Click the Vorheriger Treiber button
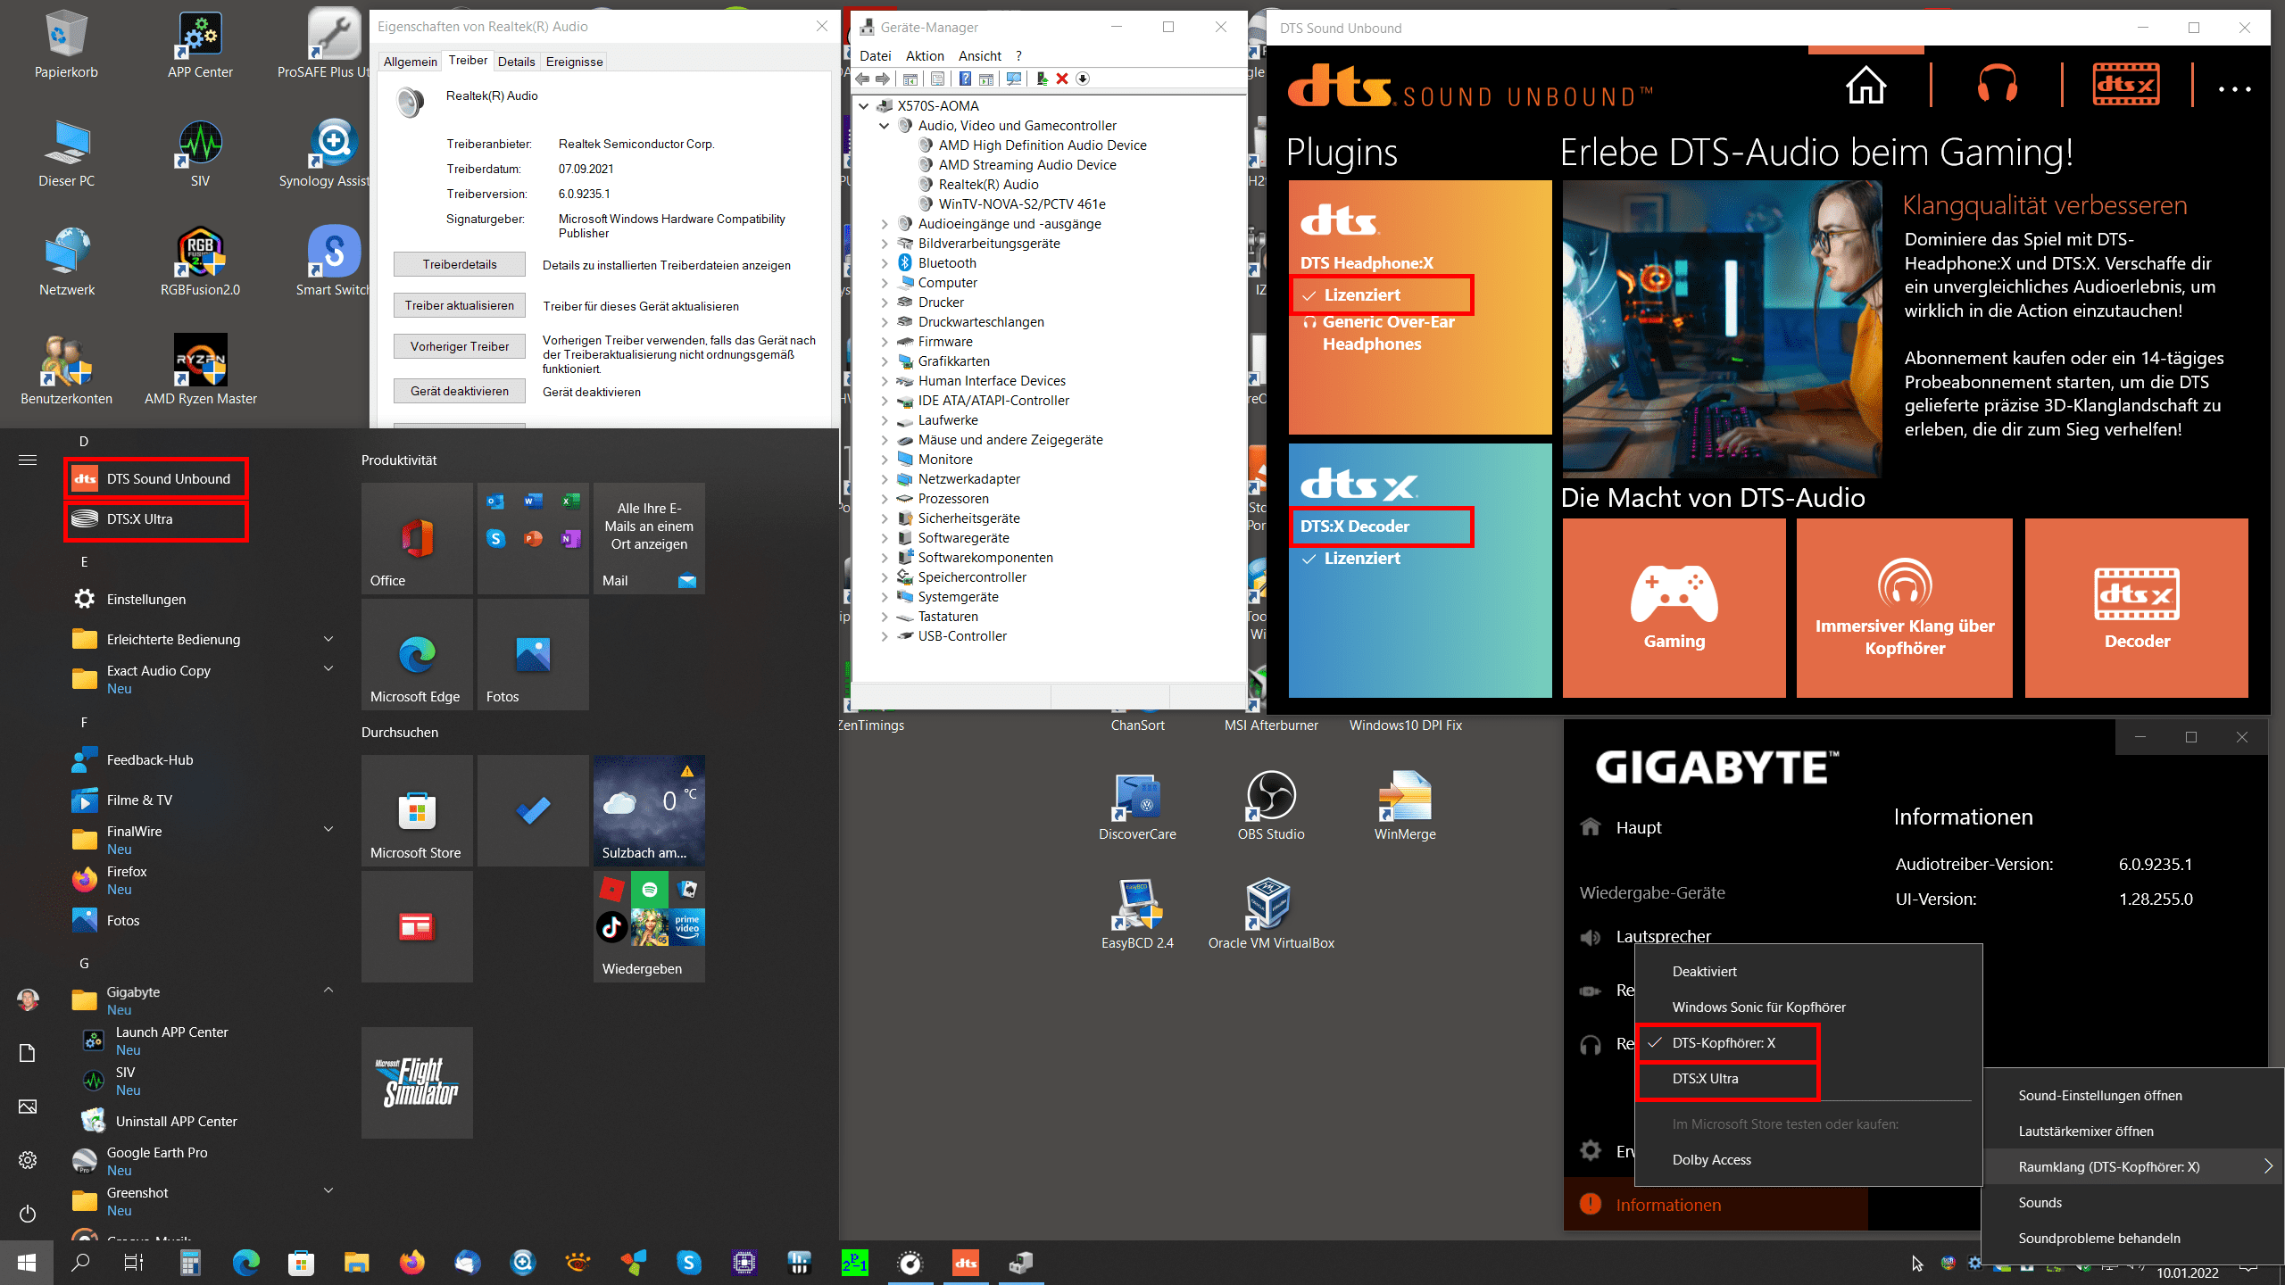Viewport: 2285px width, 1285px height. coord(460,347)
